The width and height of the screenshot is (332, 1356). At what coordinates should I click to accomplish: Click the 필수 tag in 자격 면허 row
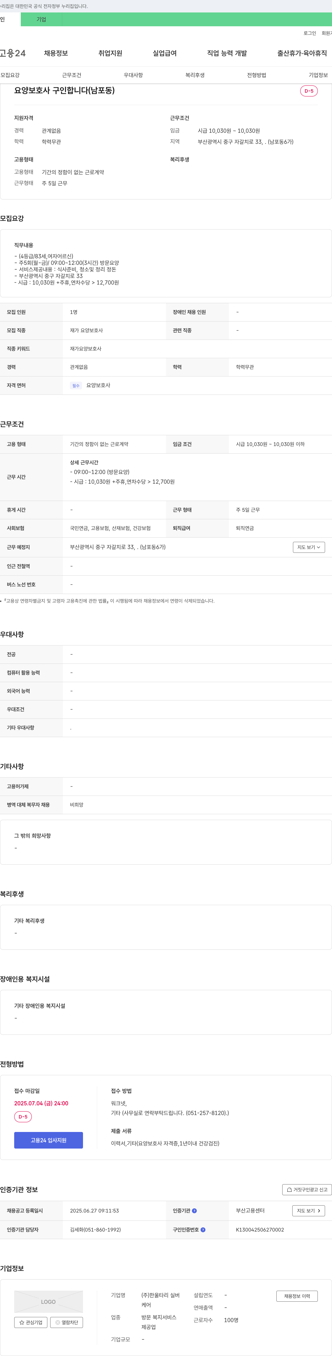[76, 386]
